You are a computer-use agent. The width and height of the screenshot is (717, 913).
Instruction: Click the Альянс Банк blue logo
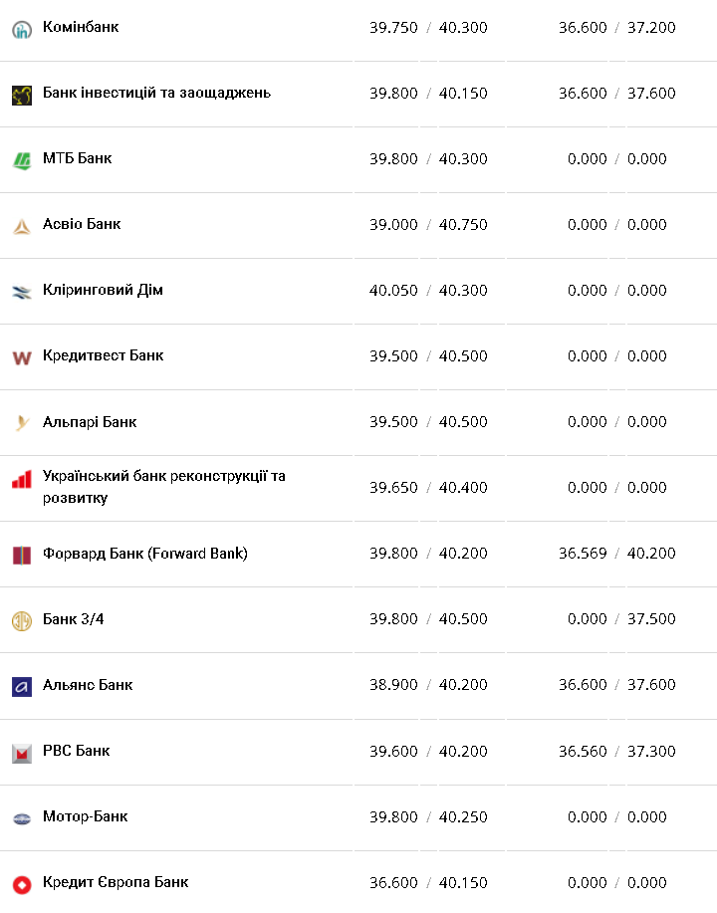(22, 686)
